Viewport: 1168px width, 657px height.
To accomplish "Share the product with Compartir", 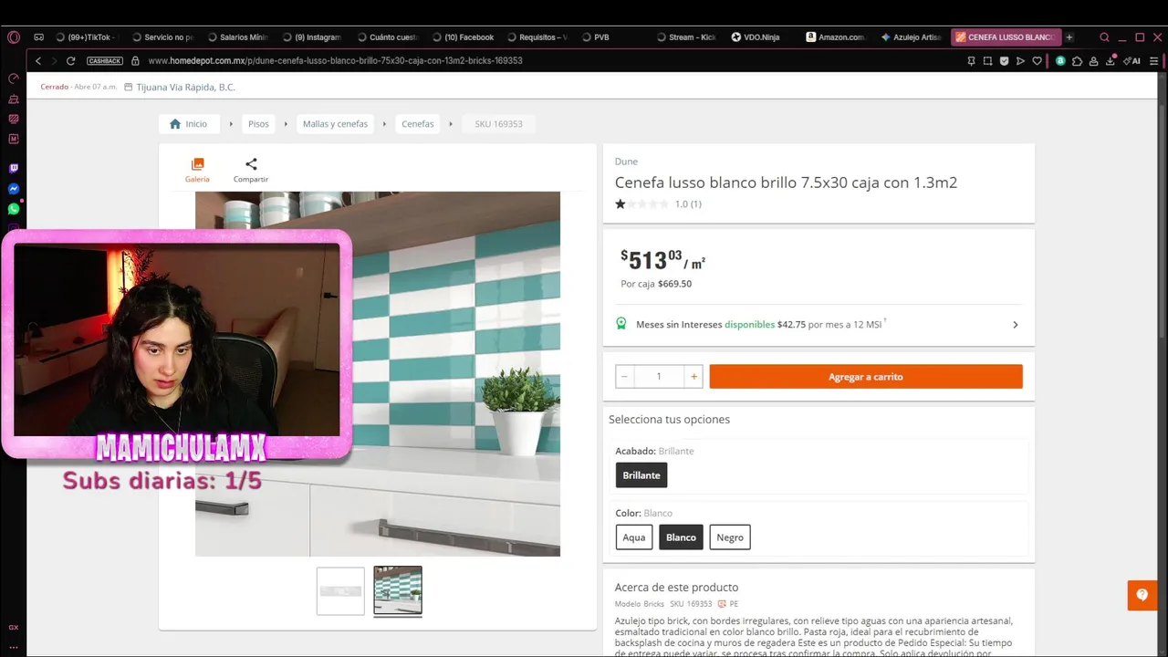I will pyautogui.click(x=251, y=170).
